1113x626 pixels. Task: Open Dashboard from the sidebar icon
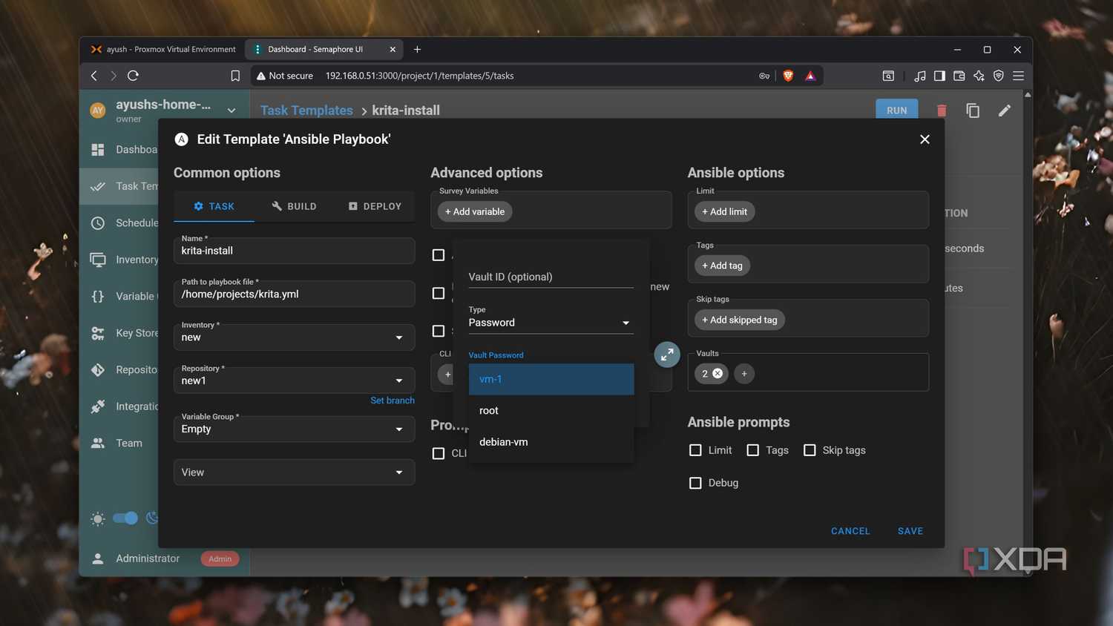pyautogui.click(x=98, y=150)
